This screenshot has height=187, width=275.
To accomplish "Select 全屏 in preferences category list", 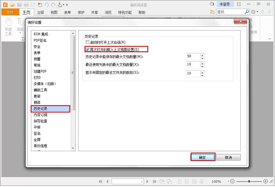I will [37, 140].
